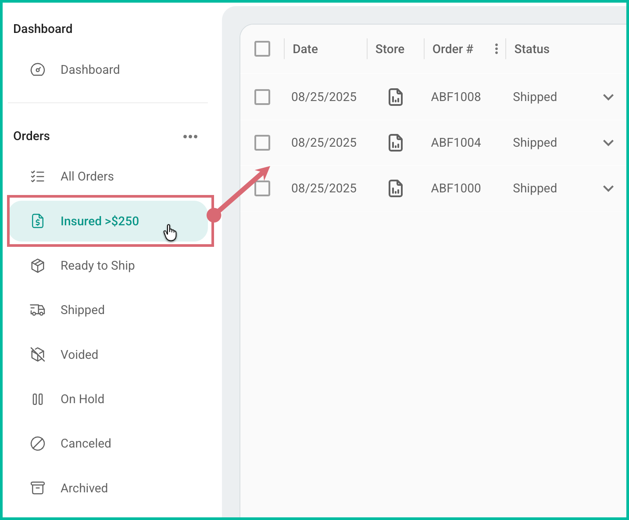
Task: Open the three-dot menu beside Orders
Action: click(x=190, y=136)
